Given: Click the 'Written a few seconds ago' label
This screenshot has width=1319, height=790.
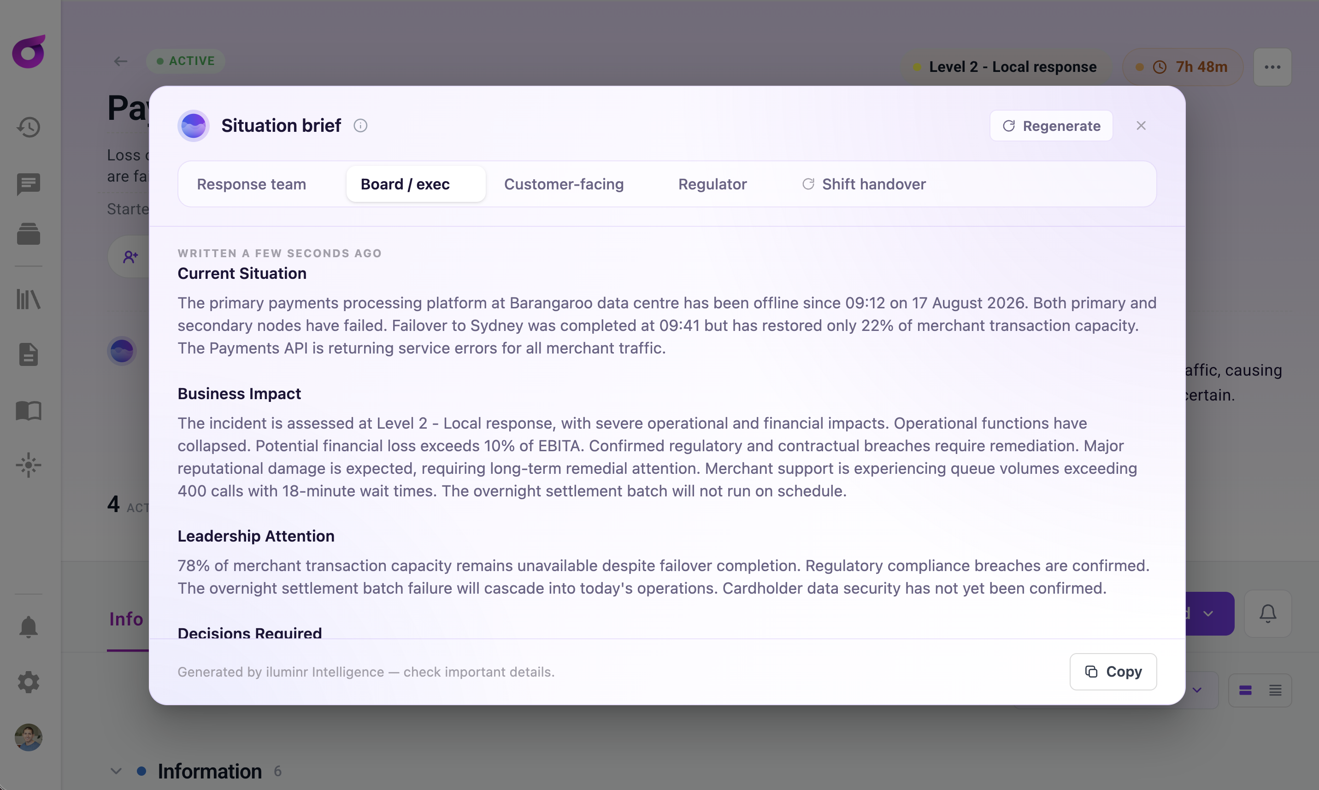Looking at the screenshot, I should (x=280, y=254).
